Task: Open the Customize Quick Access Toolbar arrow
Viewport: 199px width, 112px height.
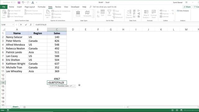Action: tap(37, 2)
